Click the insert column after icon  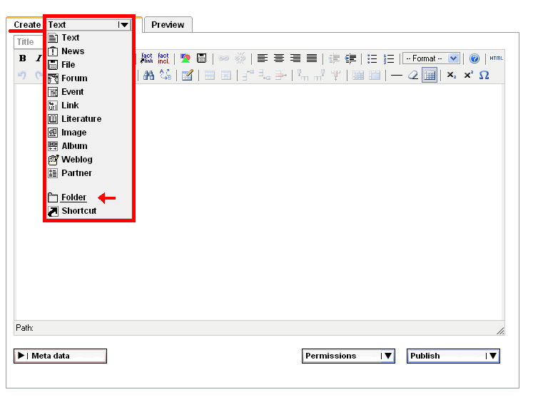click(x=320, y=75)
